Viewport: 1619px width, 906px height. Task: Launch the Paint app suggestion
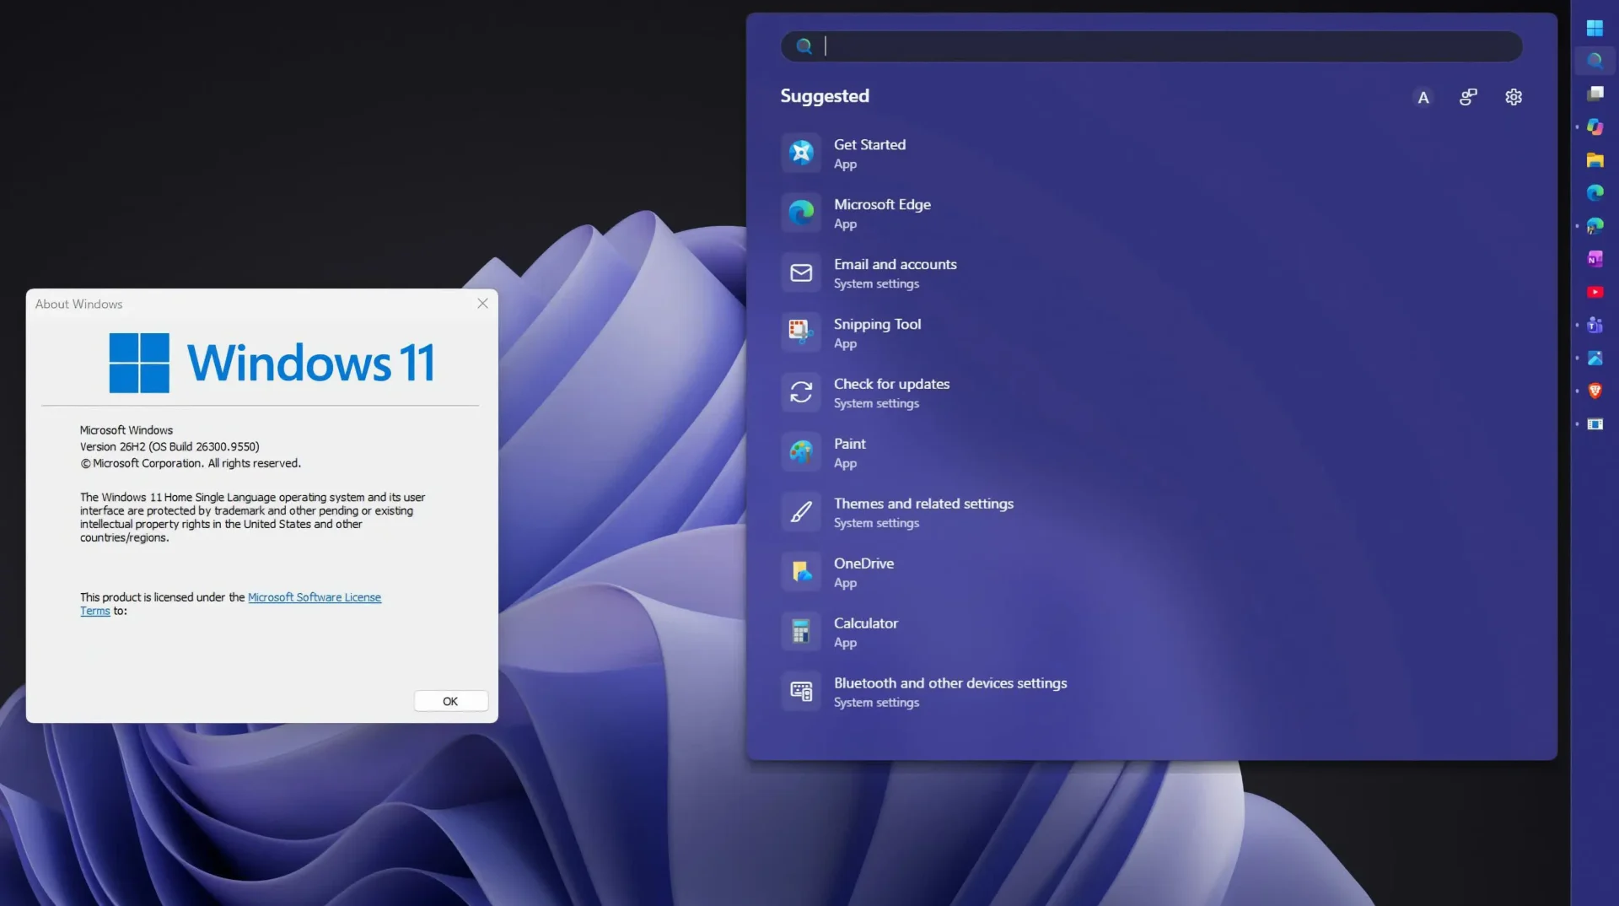1151,453
